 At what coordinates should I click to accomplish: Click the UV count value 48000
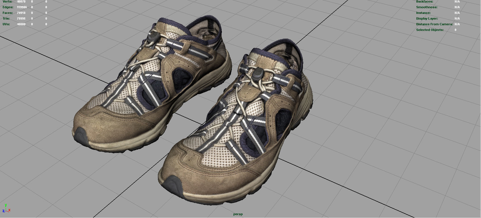(21, 24)
